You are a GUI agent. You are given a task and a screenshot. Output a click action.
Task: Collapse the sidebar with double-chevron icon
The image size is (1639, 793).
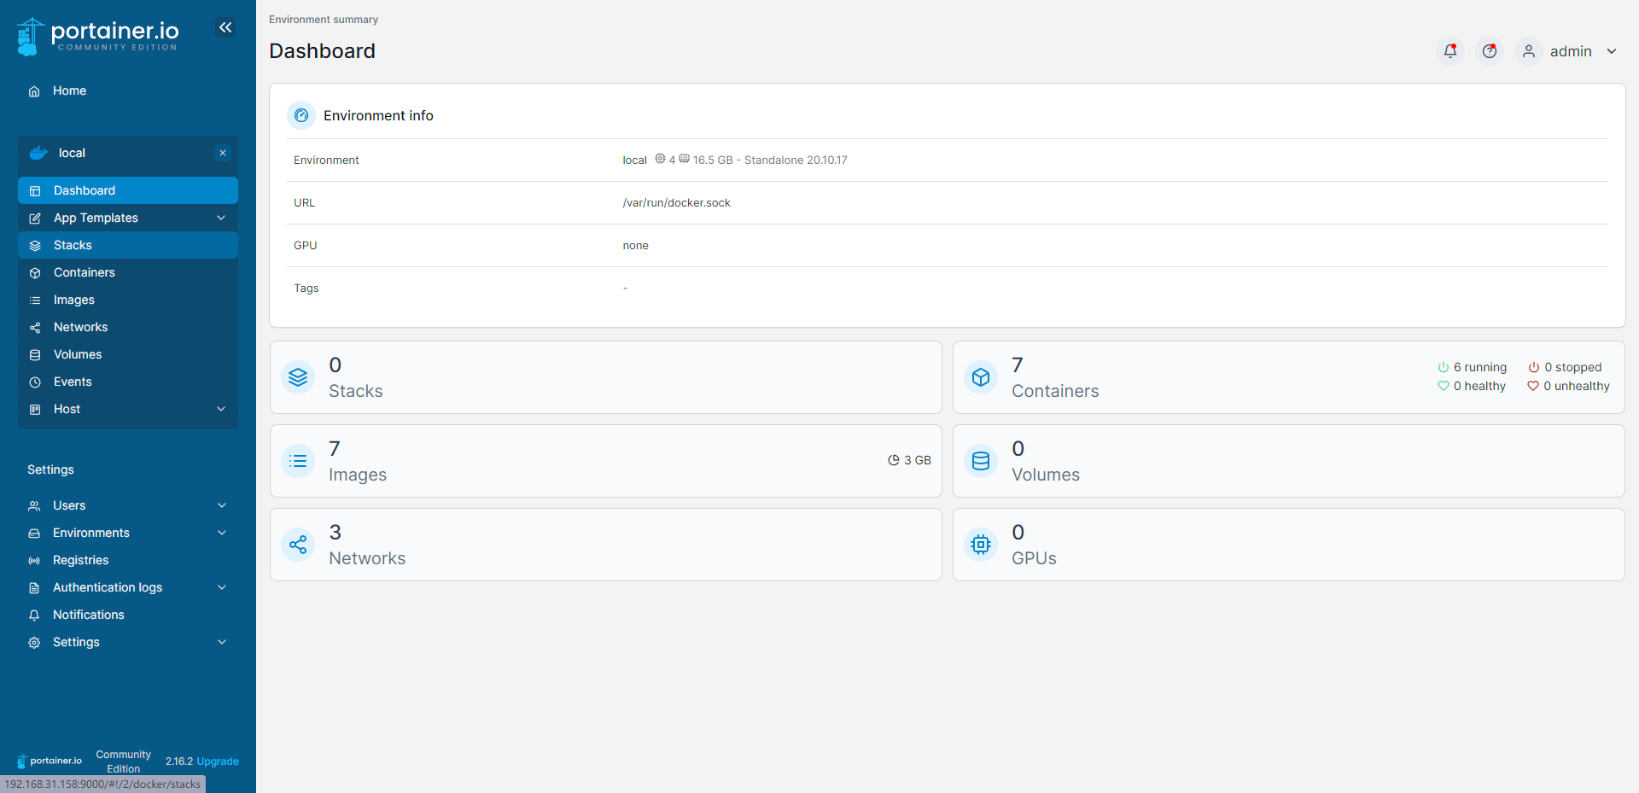(x=225, y=27)
